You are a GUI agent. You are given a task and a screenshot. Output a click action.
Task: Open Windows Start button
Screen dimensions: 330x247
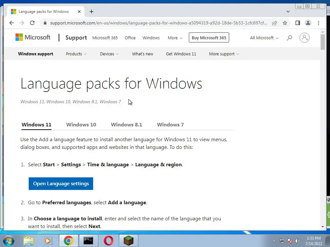(8, 241)
